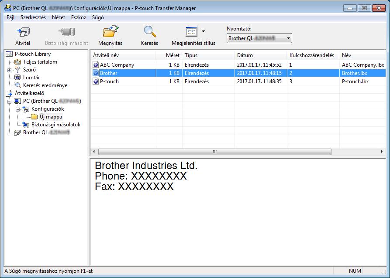Select the P-touch transfer name
Image resolution: width=390 pixels, height=278 pixels.
[x=109, y=81]
